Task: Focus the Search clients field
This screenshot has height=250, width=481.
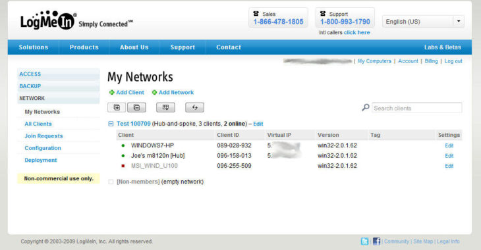Action: point(417,108)
